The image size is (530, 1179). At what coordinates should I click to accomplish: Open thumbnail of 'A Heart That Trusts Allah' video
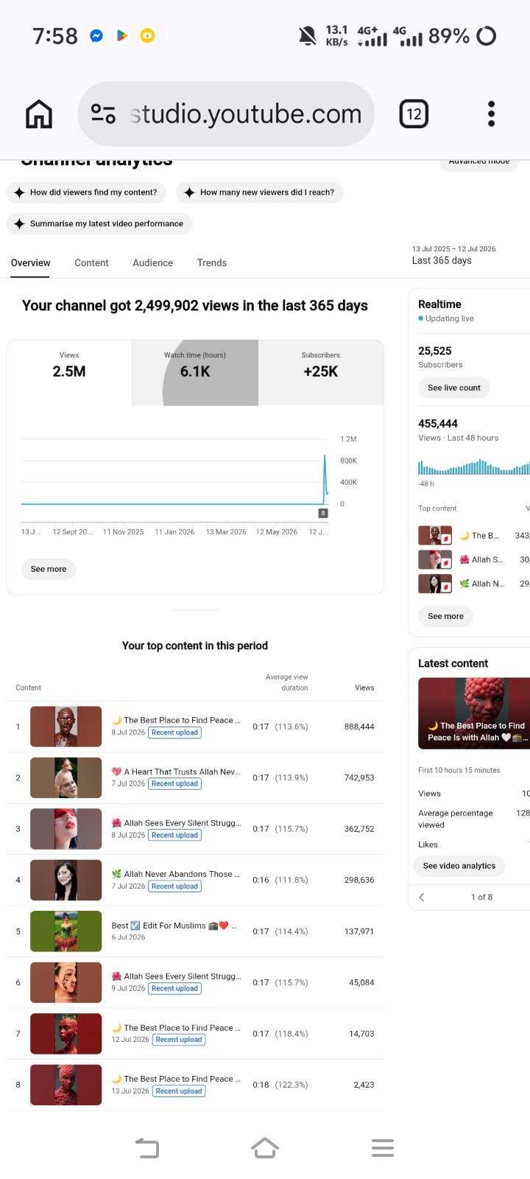pos(66,777)
